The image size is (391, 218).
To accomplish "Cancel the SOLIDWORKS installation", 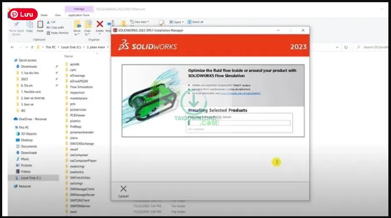I will click(123, 191).
